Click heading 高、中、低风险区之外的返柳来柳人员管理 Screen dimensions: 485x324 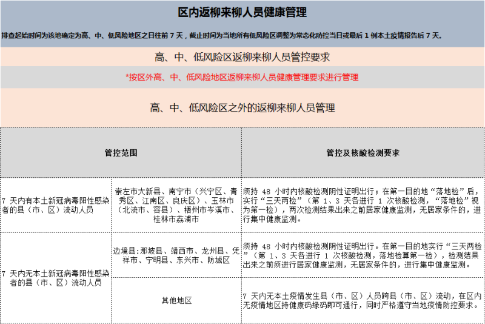[242, 108]
